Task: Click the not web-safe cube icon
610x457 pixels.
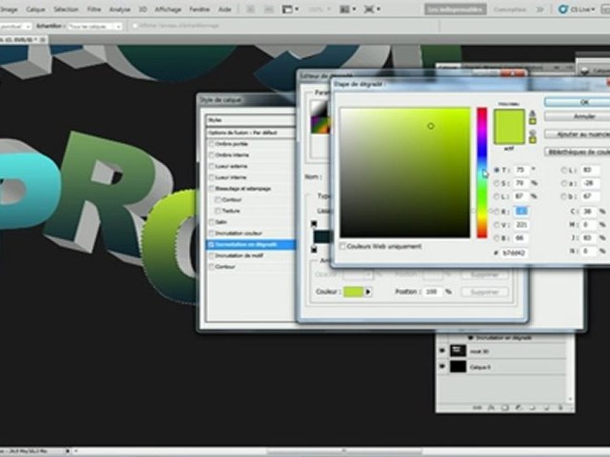Action: pyautogui.click(x=532, y=132)
